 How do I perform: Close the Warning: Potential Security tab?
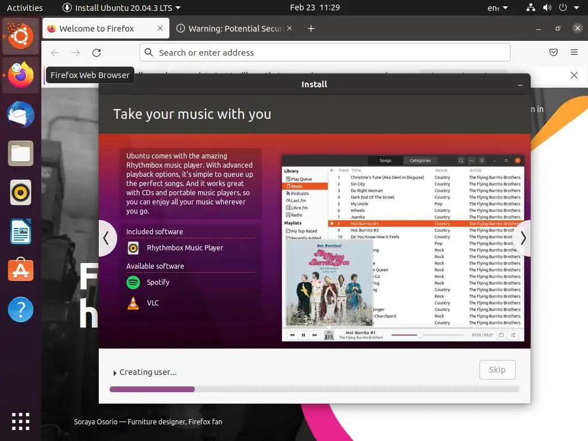pos(289,28)
